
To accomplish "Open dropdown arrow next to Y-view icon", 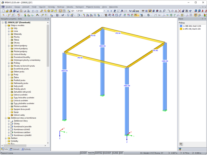I will pyautogui.click(x=138, y=15).
